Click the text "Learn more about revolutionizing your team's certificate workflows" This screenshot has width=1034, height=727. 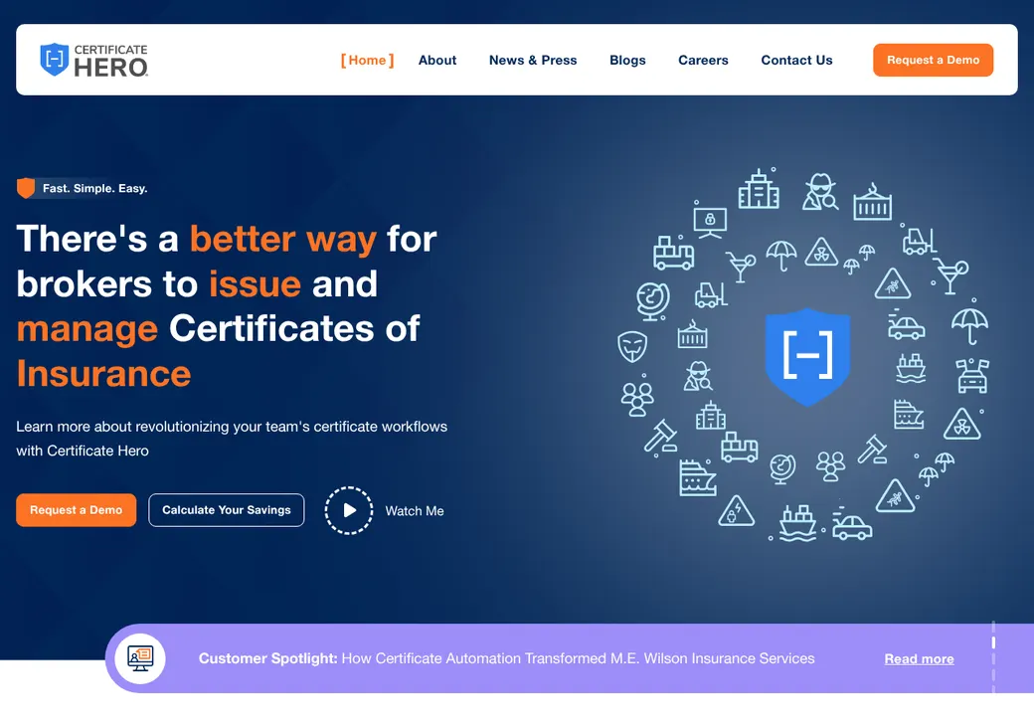(232, 427)
